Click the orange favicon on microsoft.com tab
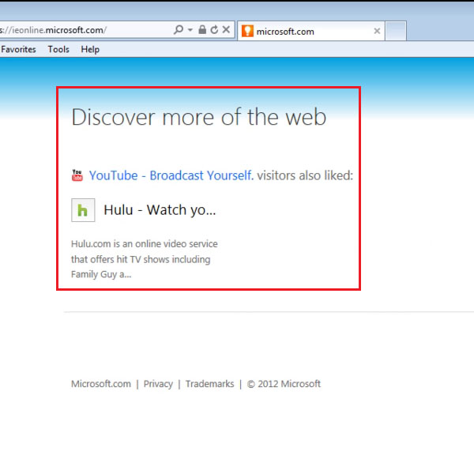 [247, 31]
